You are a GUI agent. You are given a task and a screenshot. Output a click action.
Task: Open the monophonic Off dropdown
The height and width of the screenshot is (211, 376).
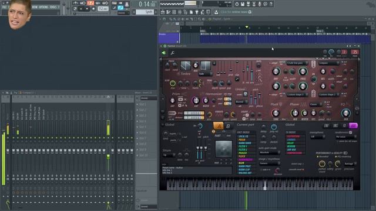[318, 137]
